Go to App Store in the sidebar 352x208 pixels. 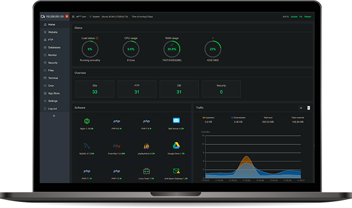[54, 93]
